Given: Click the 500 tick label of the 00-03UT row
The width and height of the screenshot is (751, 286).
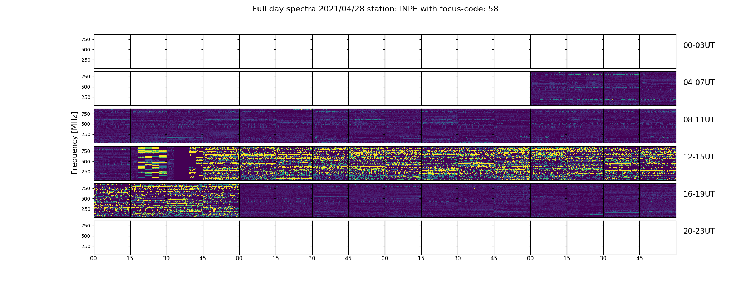Looking at the screenshot, I should click(86, 50).
